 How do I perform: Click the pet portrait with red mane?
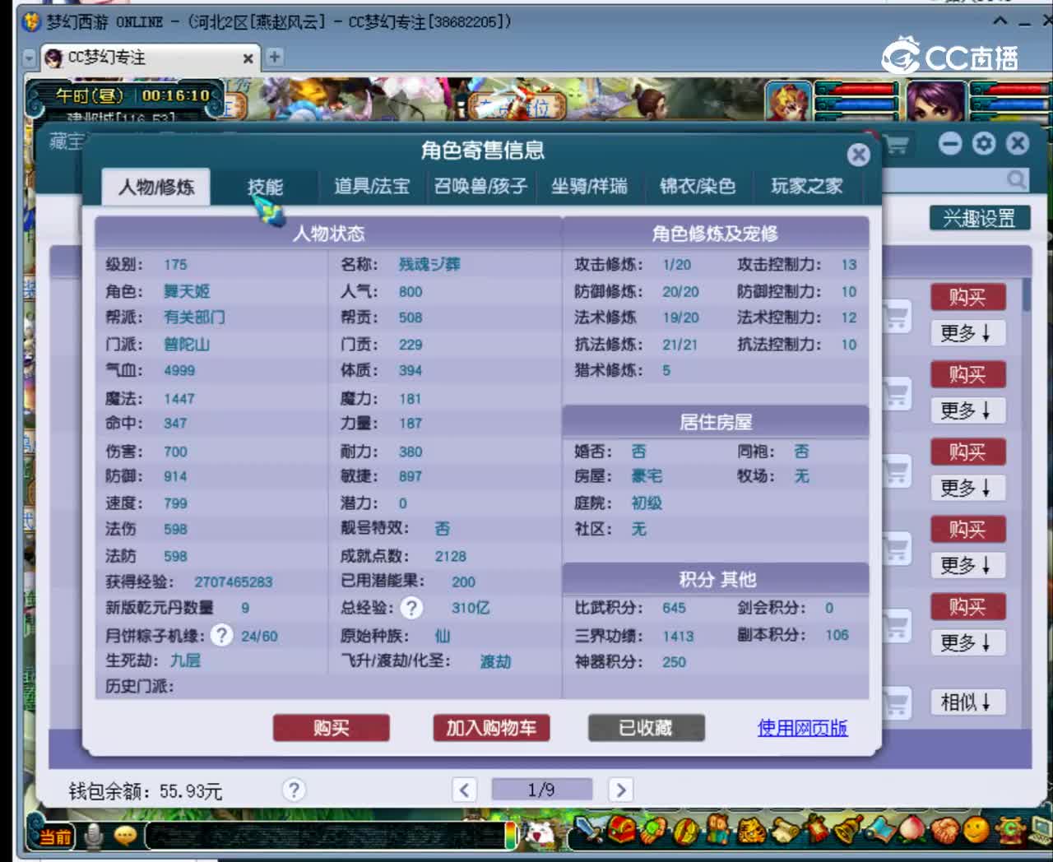click(788, 101)
